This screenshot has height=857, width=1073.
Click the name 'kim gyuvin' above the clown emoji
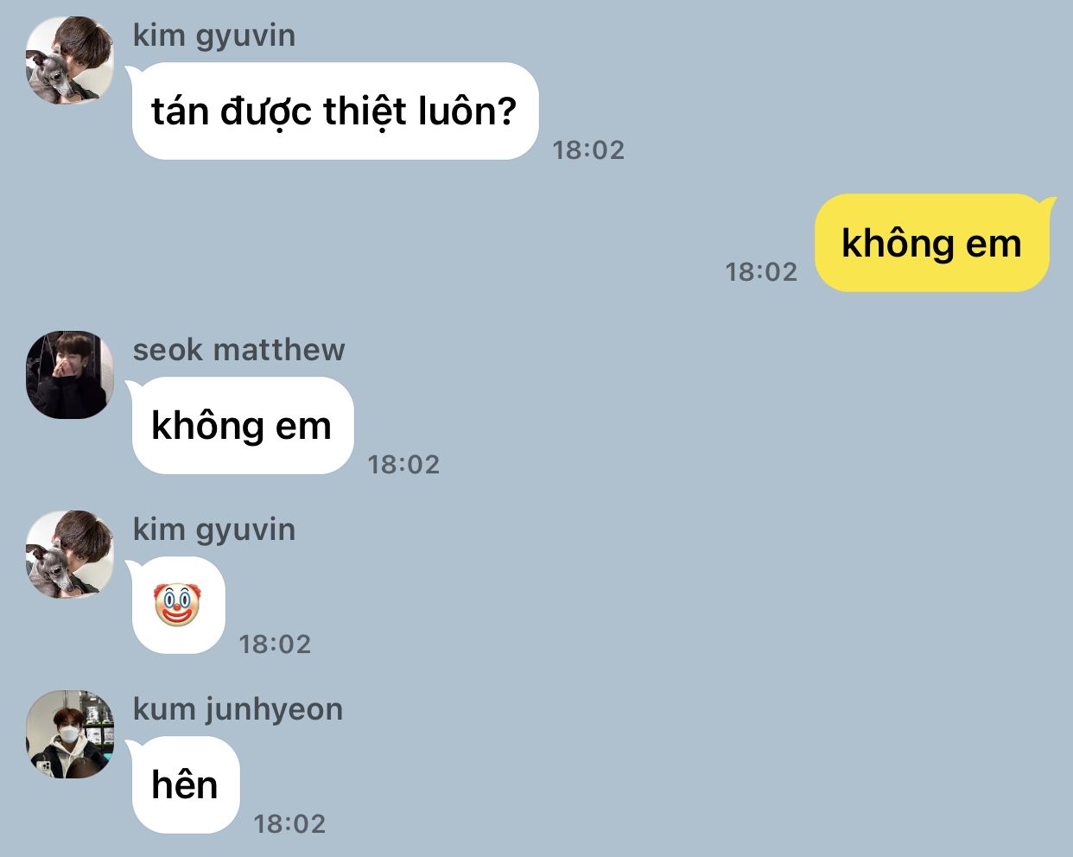pos(214,530)
